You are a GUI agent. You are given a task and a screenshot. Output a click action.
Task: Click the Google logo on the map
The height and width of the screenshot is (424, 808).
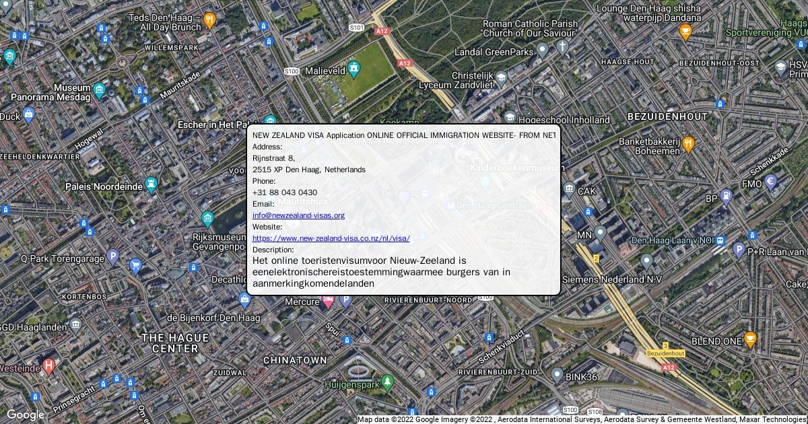coord(25,415)
